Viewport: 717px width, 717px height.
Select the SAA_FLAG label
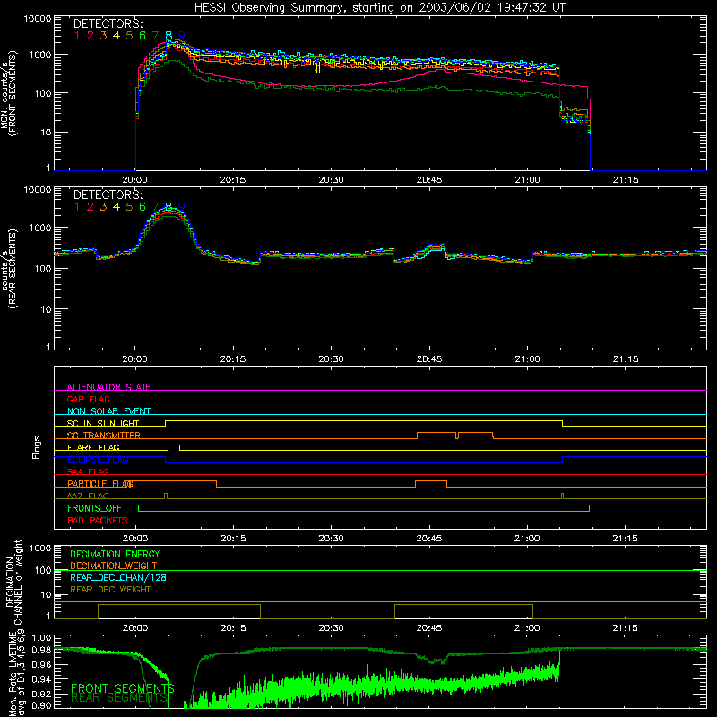[x=88, y=471]
